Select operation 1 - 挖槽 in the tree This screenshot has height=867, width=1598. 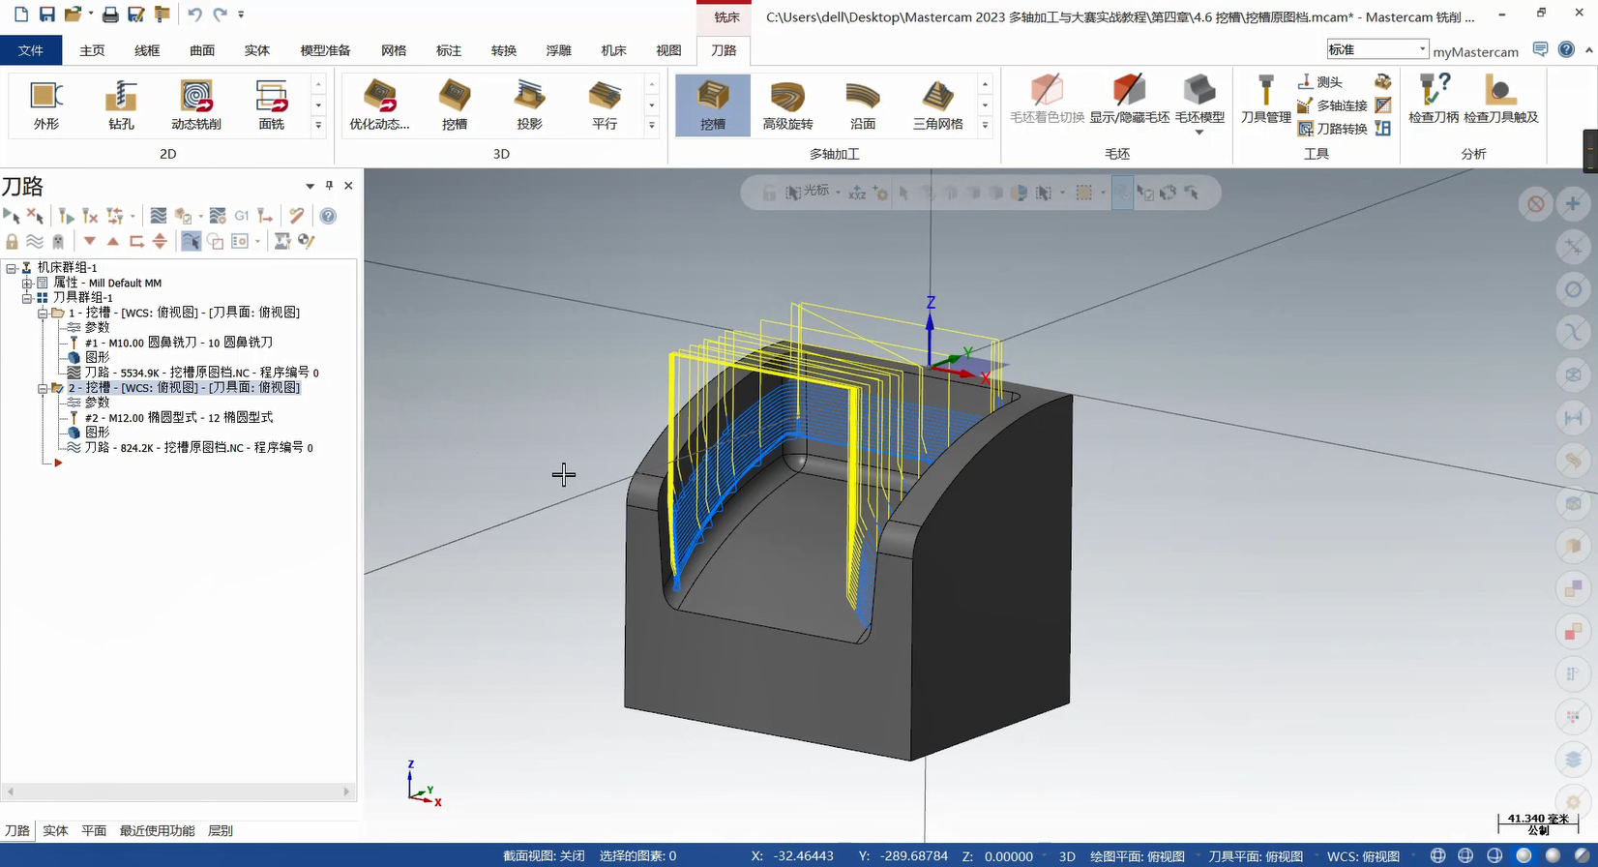pyautogui.click(x=184, y=313)
